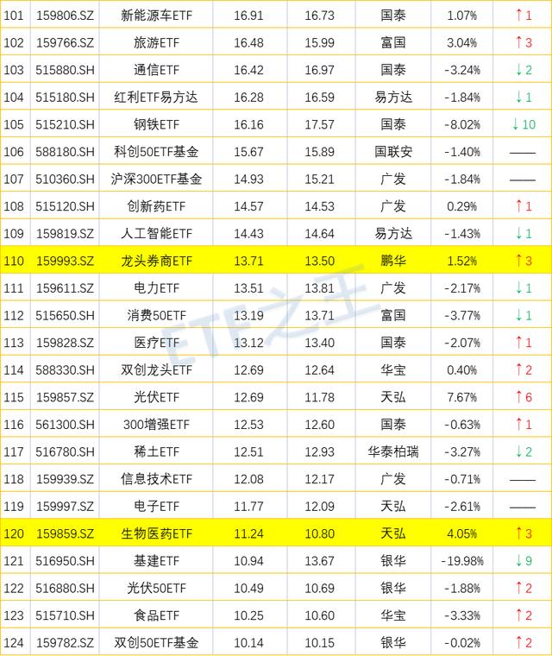Click the 16.91 value in row 101

pos(248,16)
